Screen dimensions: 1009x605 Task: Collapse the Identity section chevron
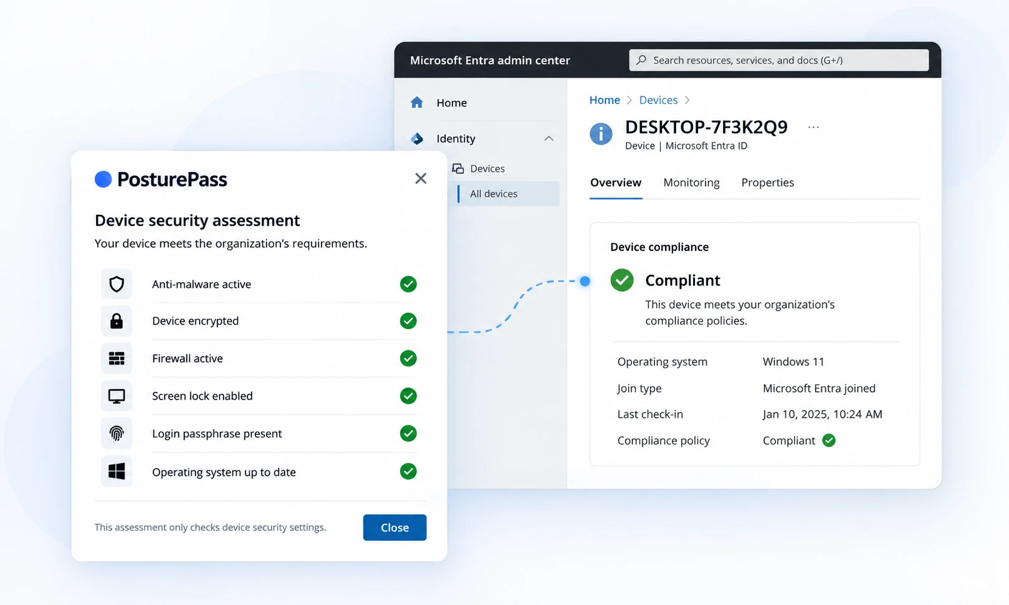point(548,138)
